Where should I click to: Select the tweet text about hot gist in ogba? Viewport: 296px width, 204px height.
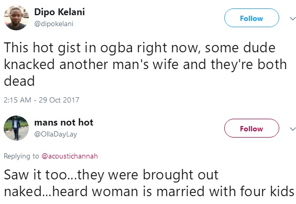pyautogui.click(x=145, y=64)
